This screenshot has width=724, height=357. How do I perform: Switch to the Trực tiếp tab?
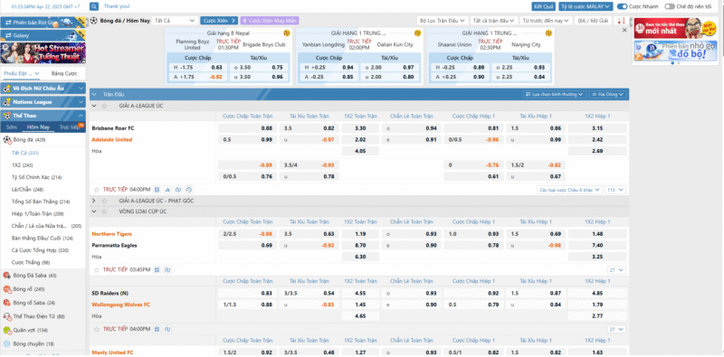coord(69,127)
